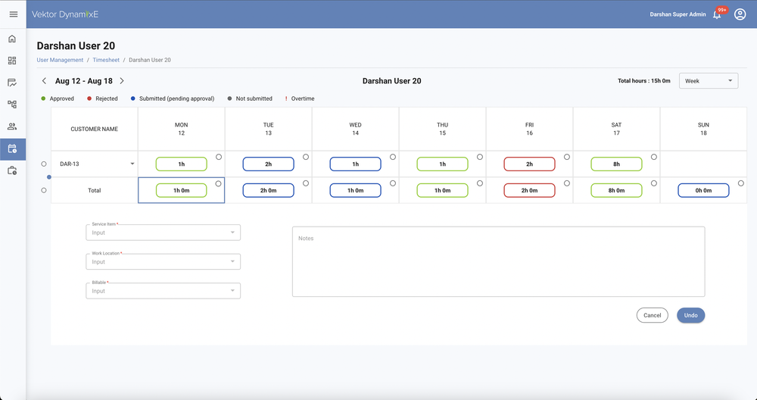Select radio in Thursday DAR-13 cell
This screenshot has height=400, width=757.
[x=480, y=157]
